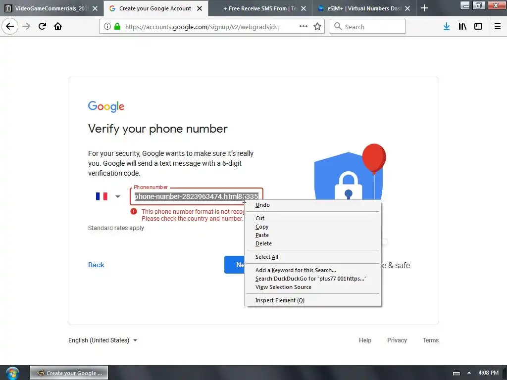Click the search magnifier icon
507x380 pixels.
(x=338, y=27)
